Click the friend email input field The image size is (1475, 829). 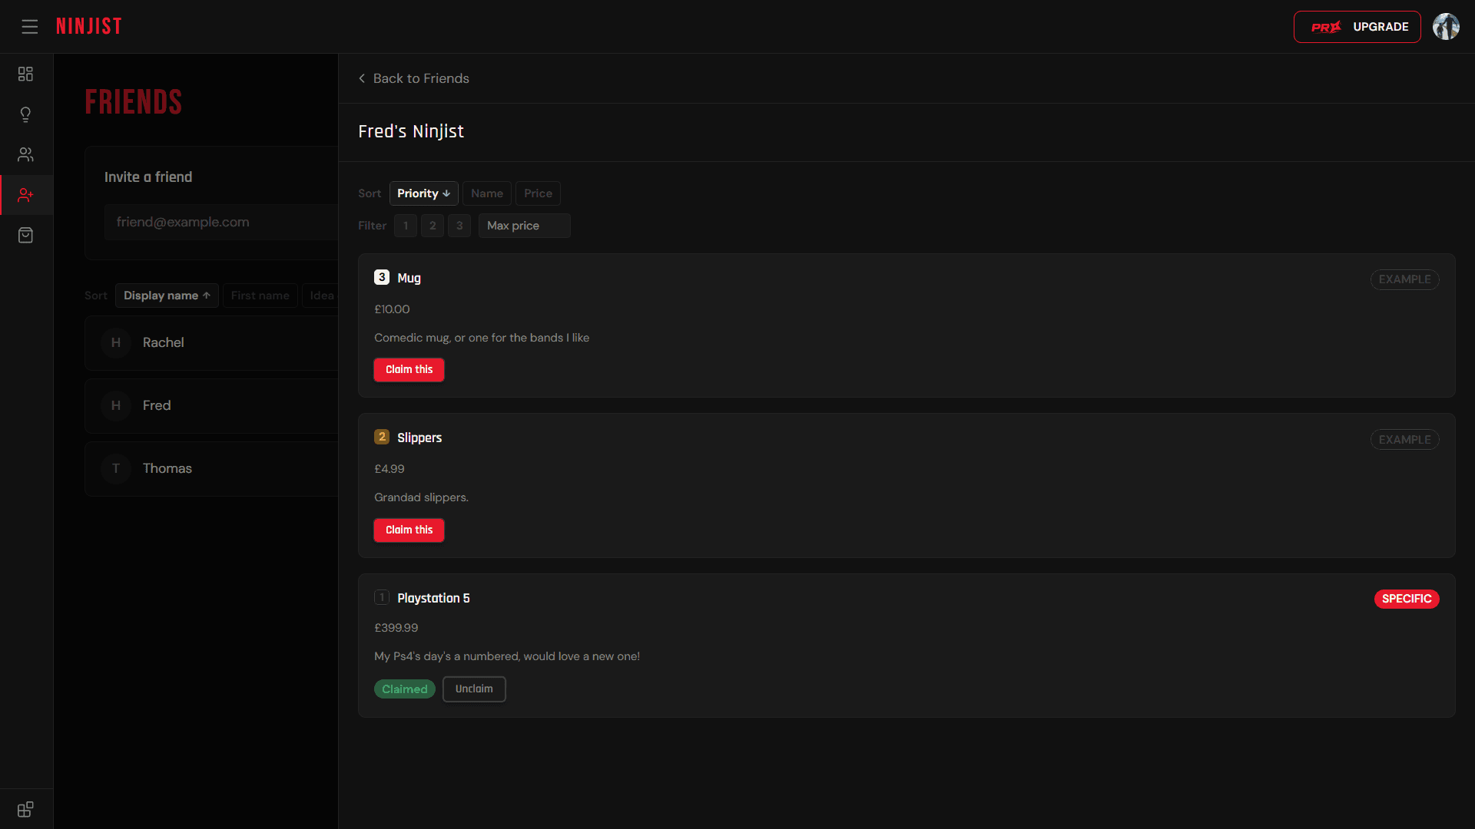pyautogui.click(x=221, y=222)
